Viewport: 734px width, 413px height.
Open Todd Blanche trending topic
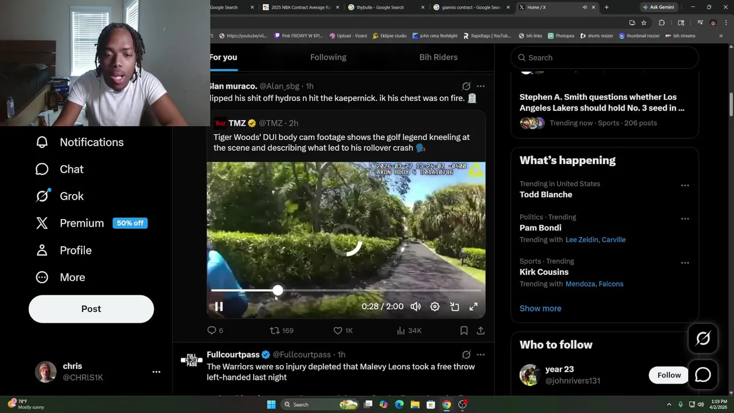coord(546,194)
